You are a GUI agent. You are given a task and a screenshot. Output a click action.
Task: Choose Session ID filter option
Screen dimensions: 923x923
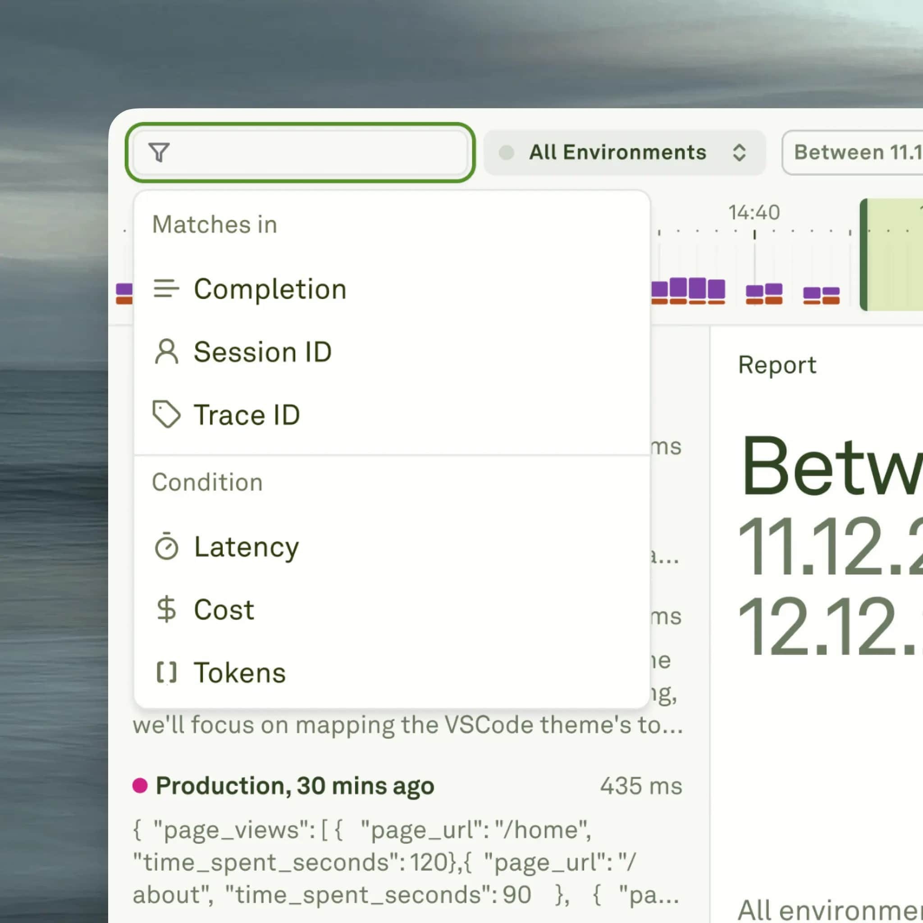pos(262,352)
